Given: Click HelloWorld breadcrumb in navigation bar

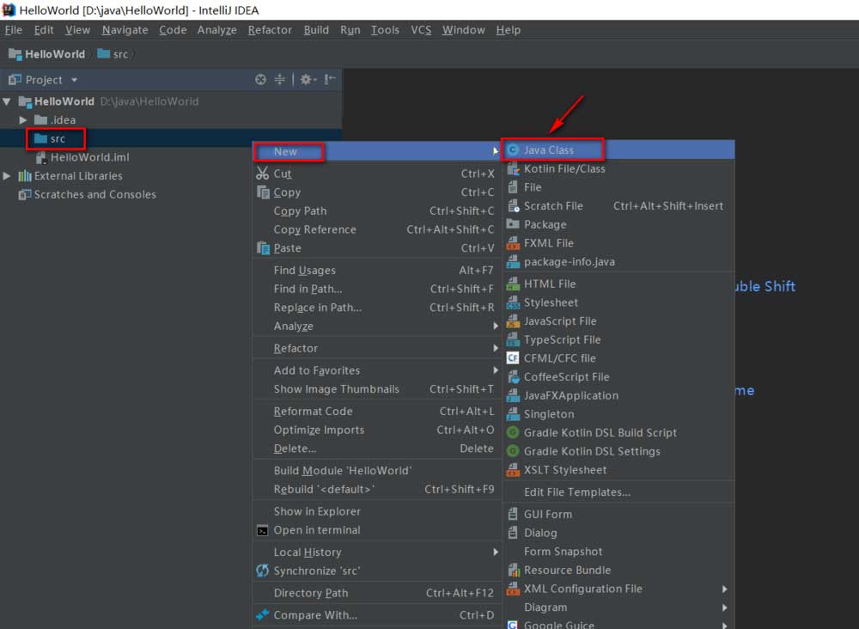Looking at the screenshot, I should [x=47, y=54].
